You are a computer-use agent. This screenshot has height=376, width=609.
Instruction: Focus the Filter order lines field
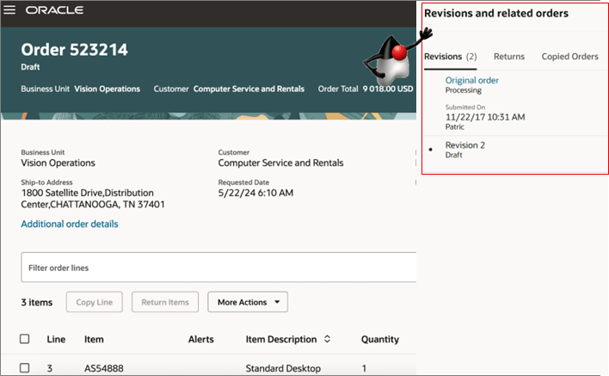coord(218,268)
